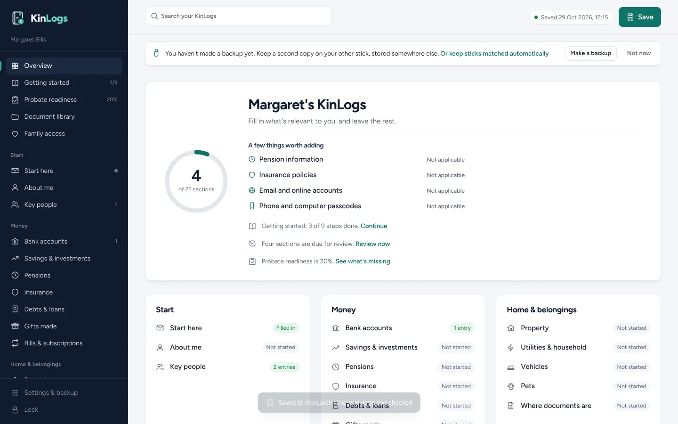Image resolution: width=678 pixels, height=424 pixels.
Task: Click the sections progress ring showing 4 of 22
Action: coord(196,181)
